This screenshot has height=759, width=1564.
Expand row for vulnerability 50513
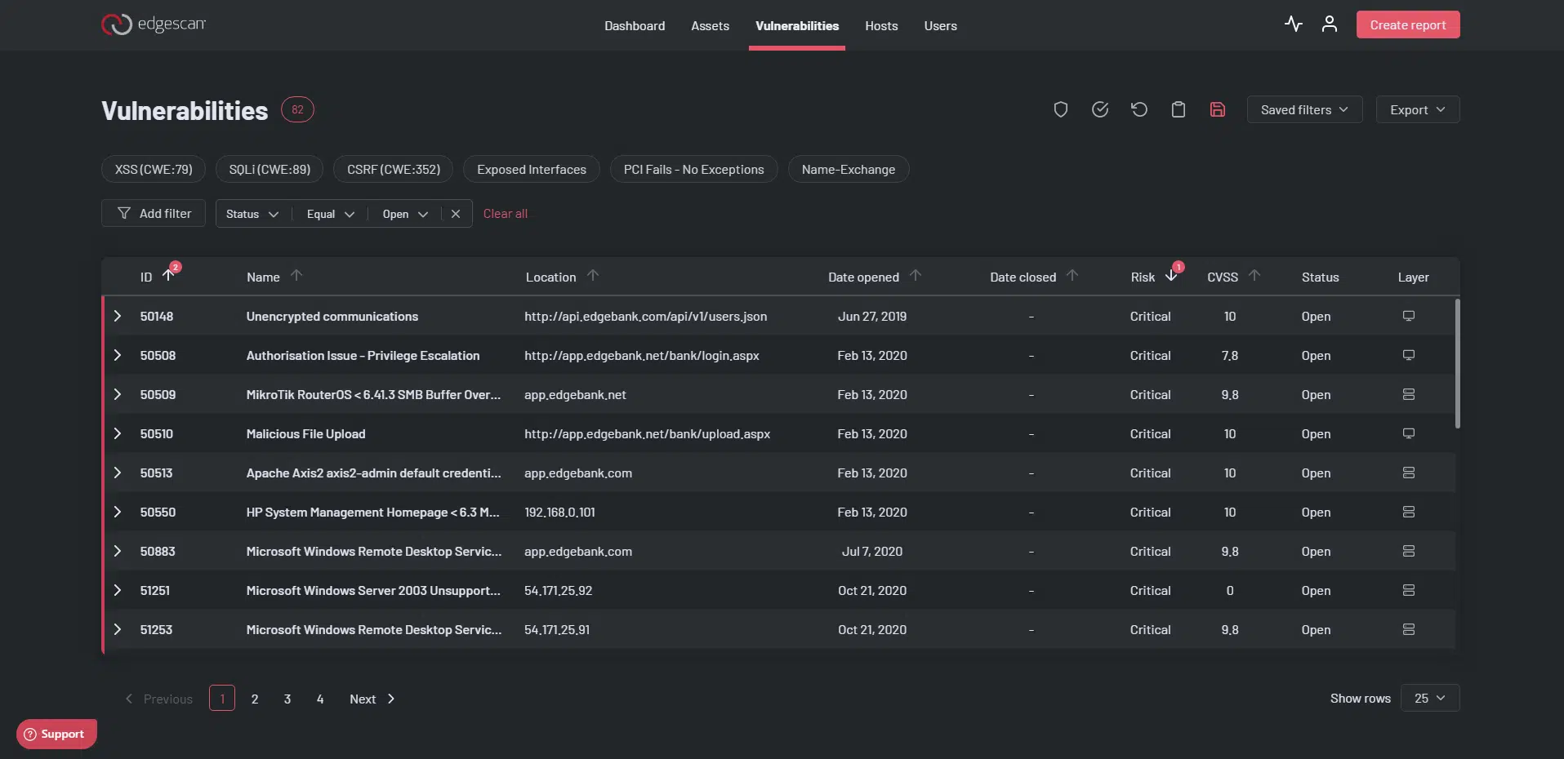[x=118, y=473]
